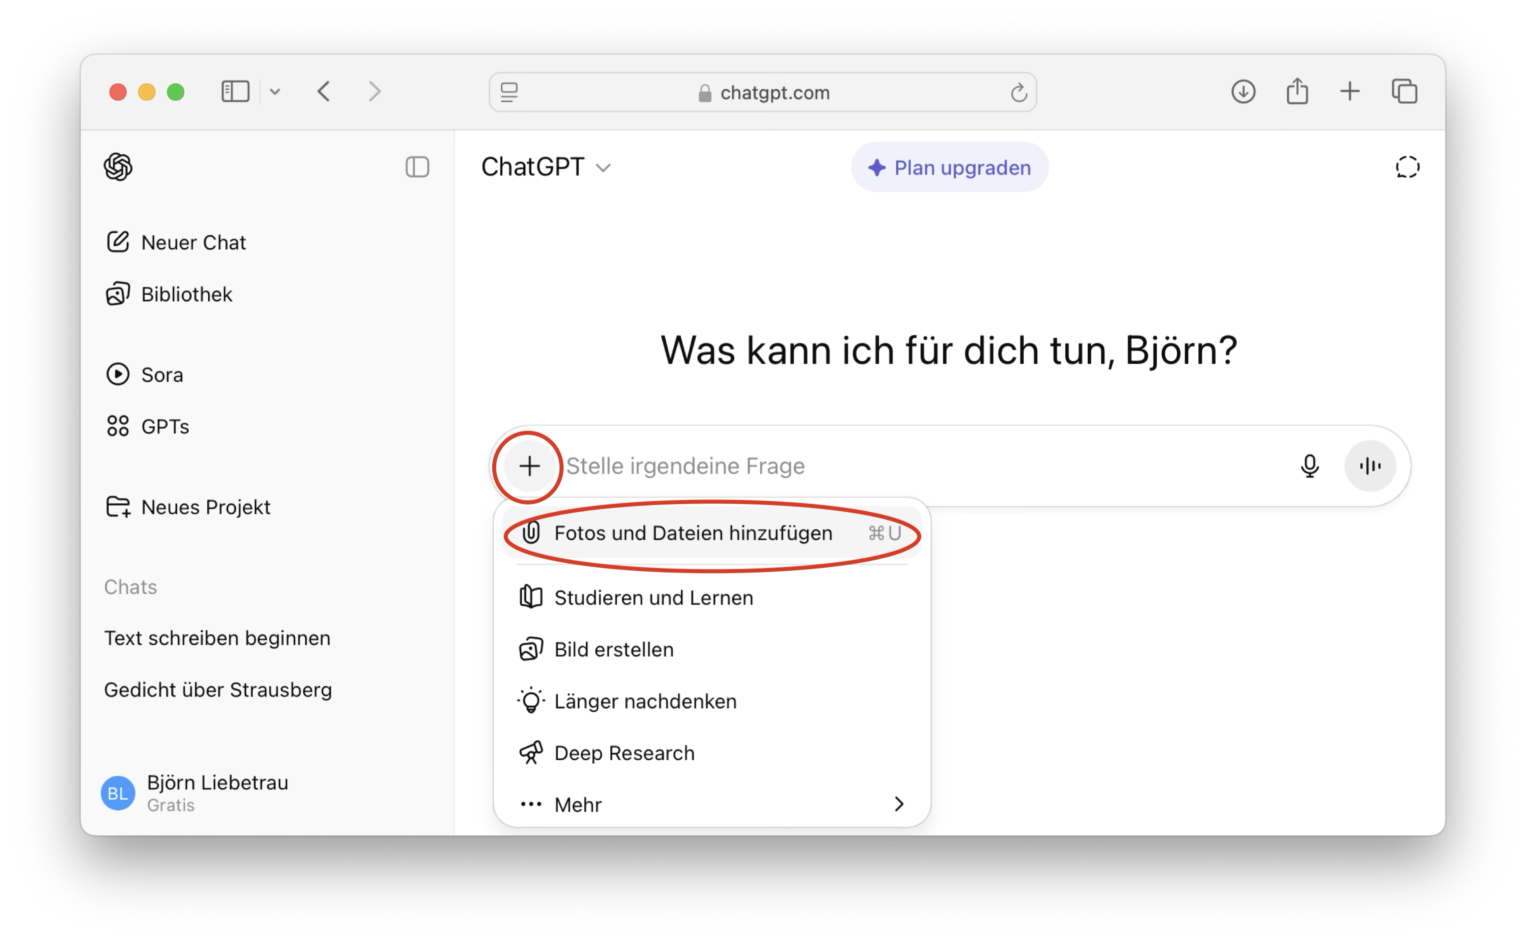Select Länger nachdenken option
This screenshot has height=942, width=1526.
(x=644, y=701)
